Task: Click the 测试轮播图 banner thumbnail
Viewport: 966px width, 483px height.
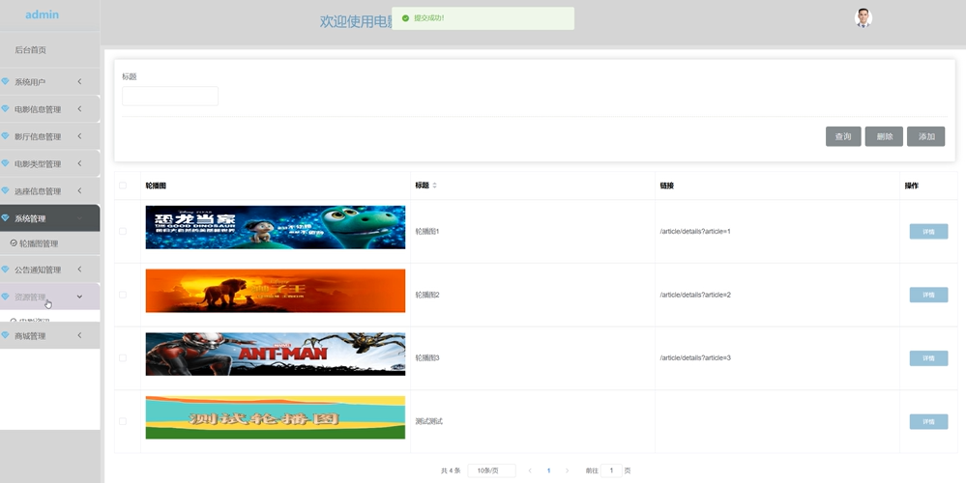Action: tap(276, 417)
